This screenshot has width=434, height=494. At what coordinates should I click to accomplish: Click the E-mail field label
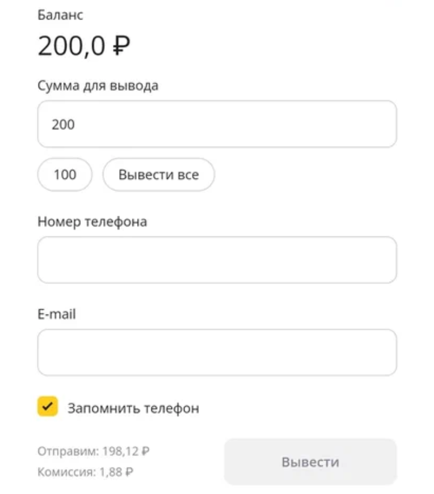(x=57, y=314)
